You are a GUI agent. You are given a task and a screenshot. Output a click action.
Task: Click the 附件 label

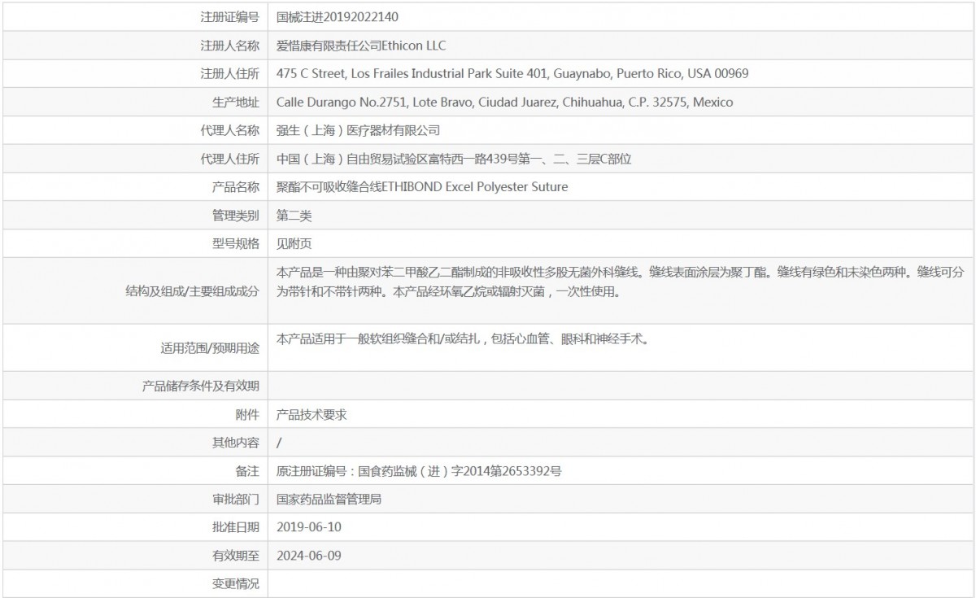tap(247, 414)
